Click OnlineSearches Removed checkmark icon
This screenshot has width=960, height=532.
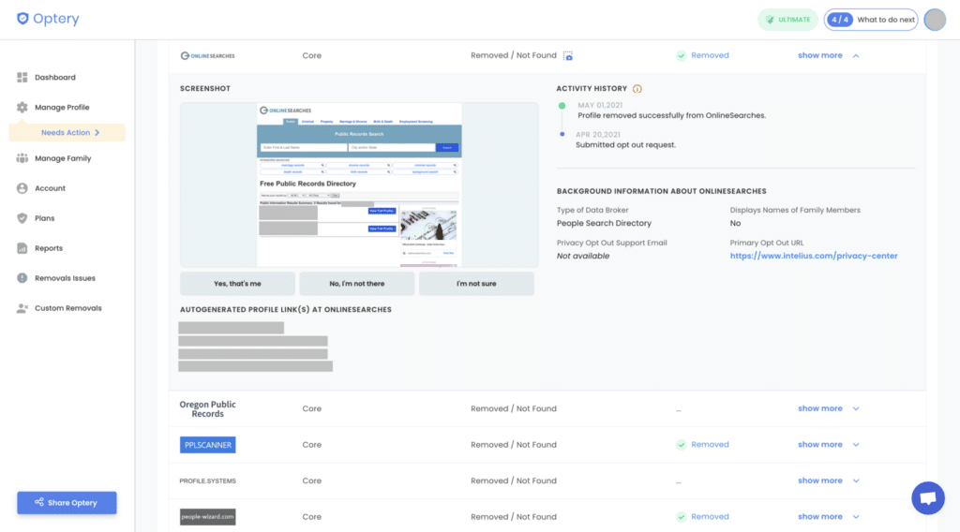(x=682, y=55)
